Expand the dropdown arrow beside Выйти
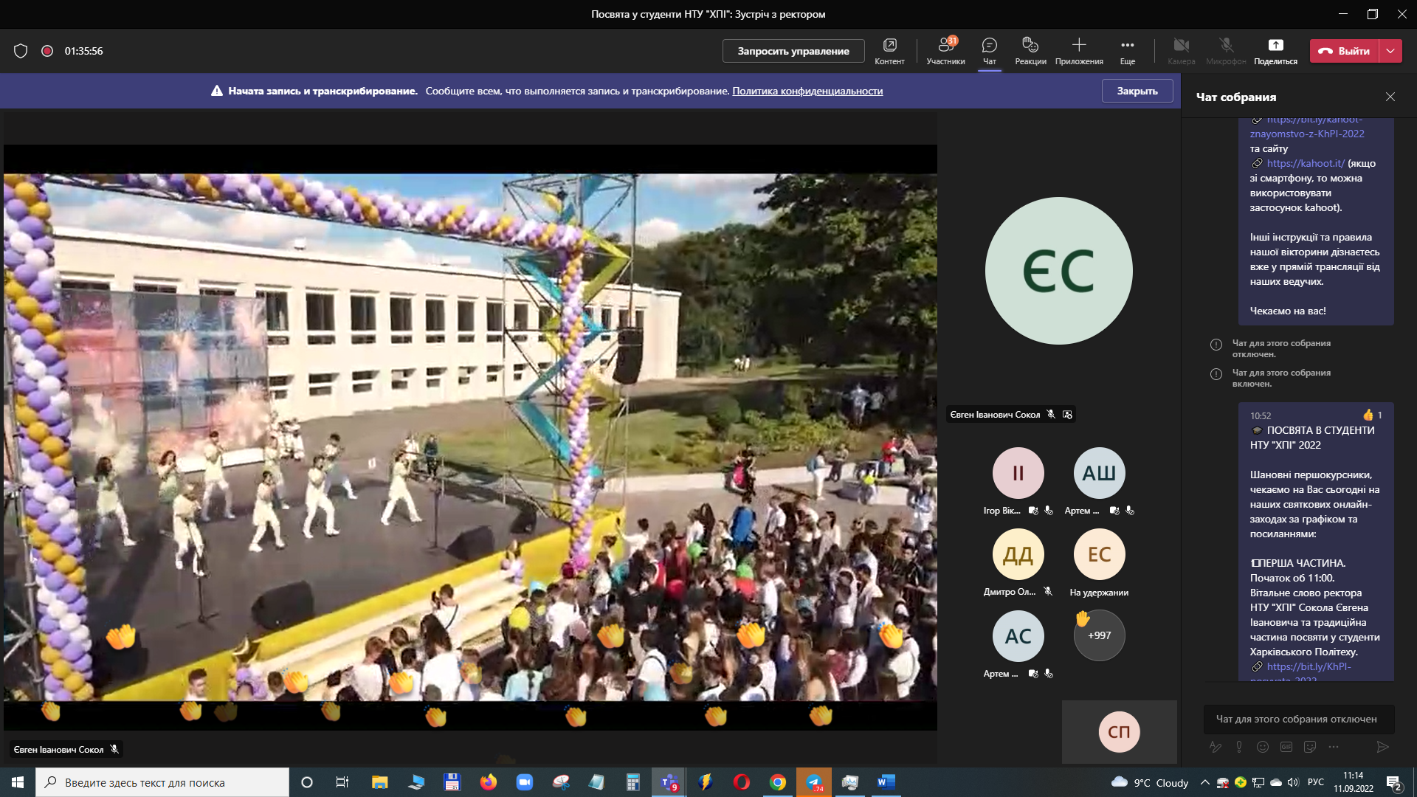The image size is (1417, 797). [1390, 51]
